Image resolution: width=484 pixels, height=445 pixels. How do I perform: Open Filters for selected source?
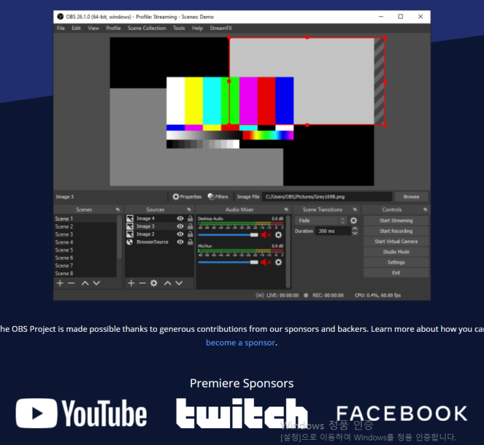(x=218, y=196)
